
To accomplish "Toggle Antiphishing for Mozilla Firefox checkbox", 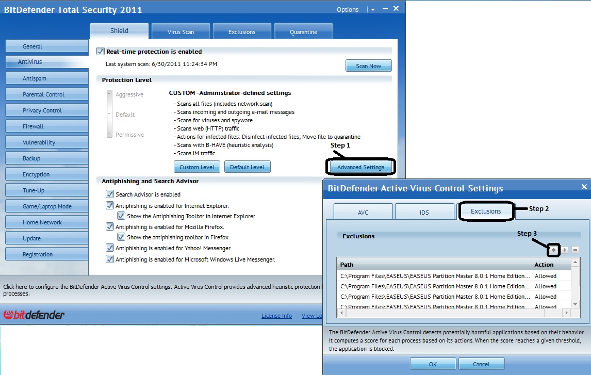I will (110, 226).
